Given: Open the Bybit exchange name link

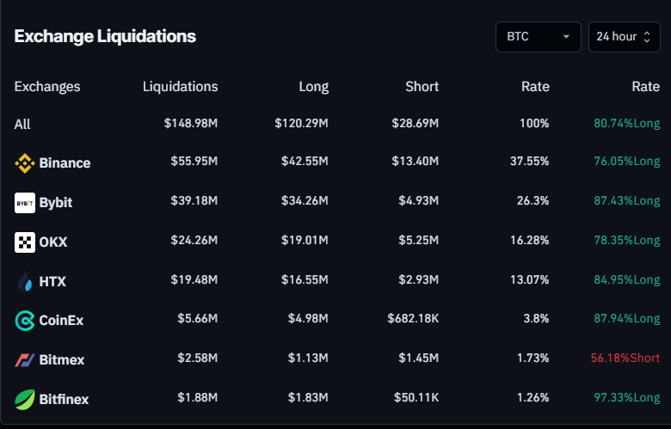Looking at the screenshot, I should (x=56, y=202).
